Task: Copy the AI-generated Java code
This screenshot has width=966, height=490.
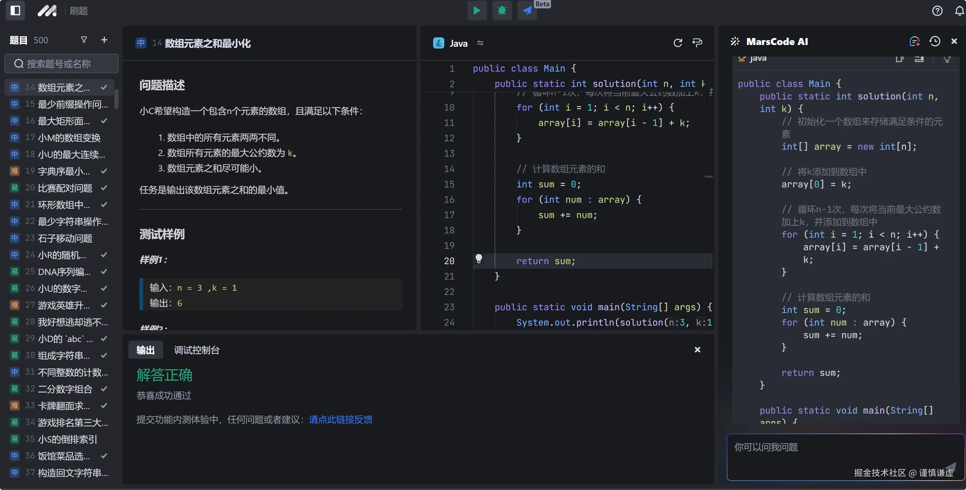Action: [x=899, y=59]
